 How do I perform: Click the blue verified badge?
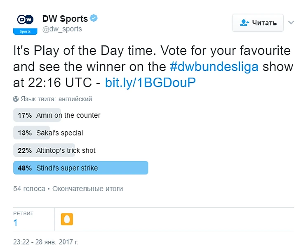[94, 19]
